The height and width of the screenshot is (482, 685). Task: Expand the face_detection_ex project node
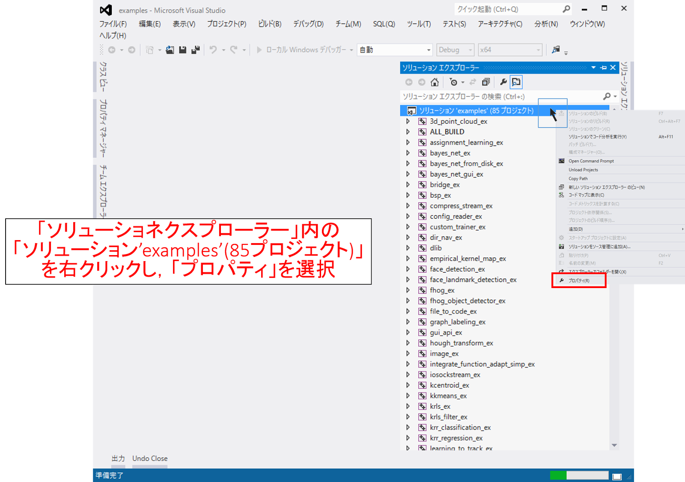pyautogui.click(x=408, y=269)
